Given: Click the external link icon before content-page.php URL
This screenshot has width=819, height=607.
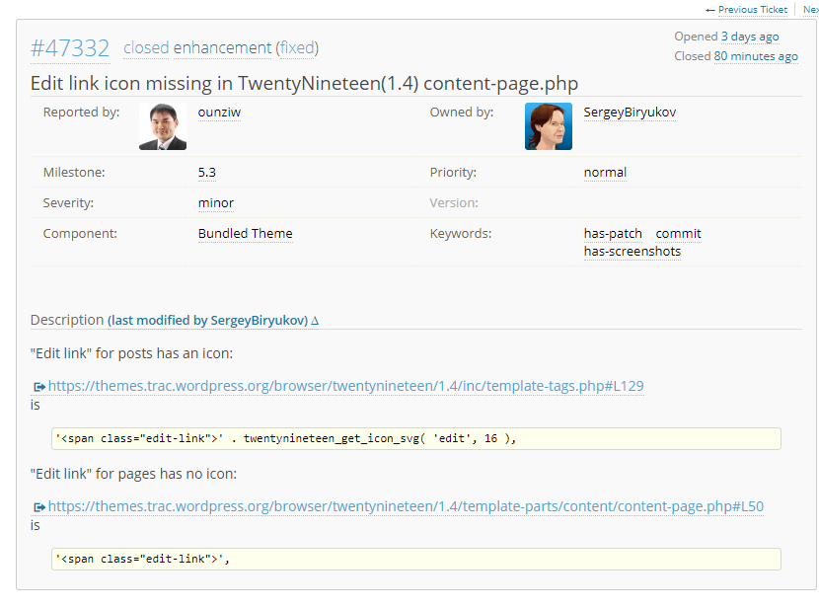Looking at the screenshot, I should pos(39,507).
